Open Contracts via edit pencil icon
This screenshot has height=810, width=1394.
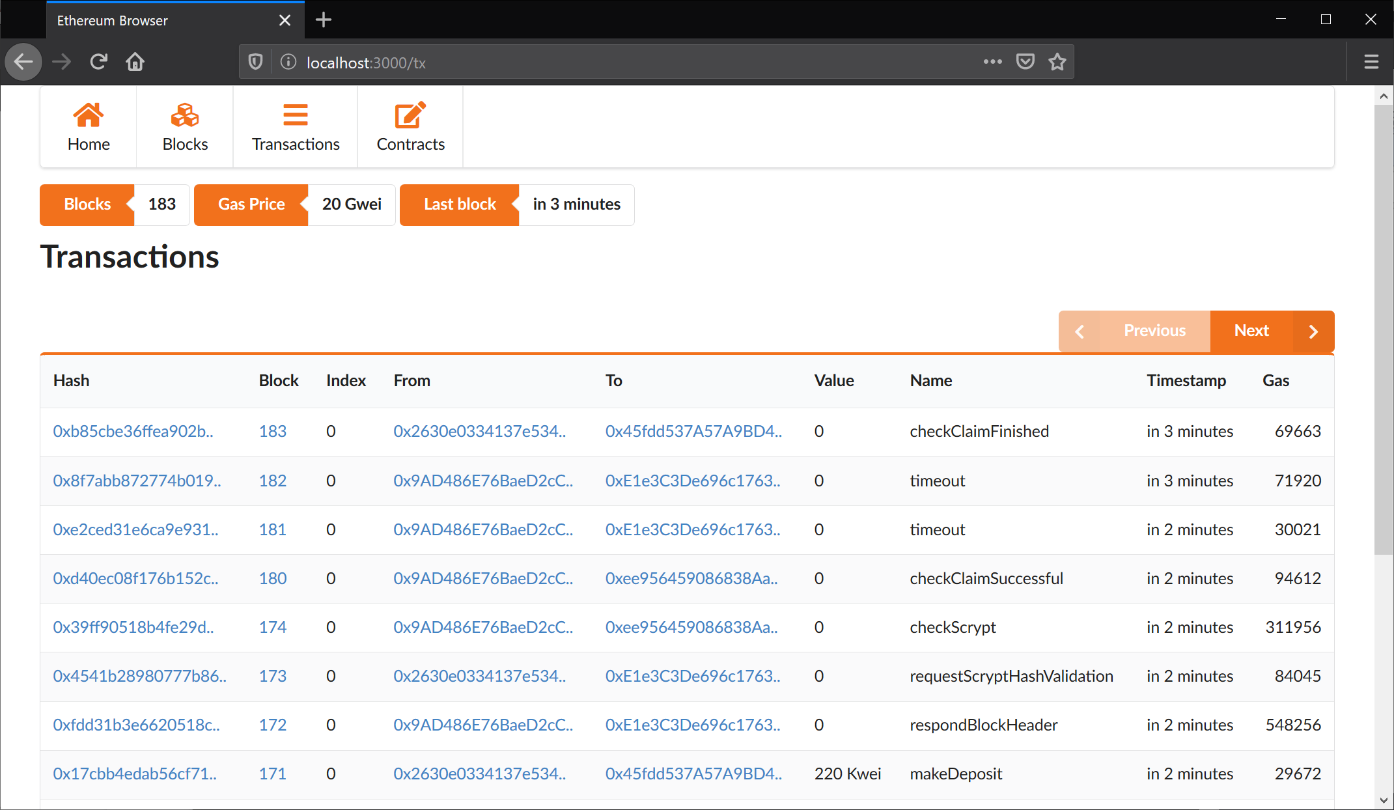(410, 115)
